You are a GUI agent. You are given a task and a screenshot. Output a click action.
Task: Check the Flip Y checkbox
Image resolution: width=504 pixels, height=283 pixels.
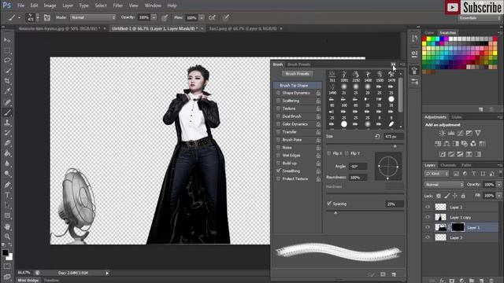pos(346,153)
